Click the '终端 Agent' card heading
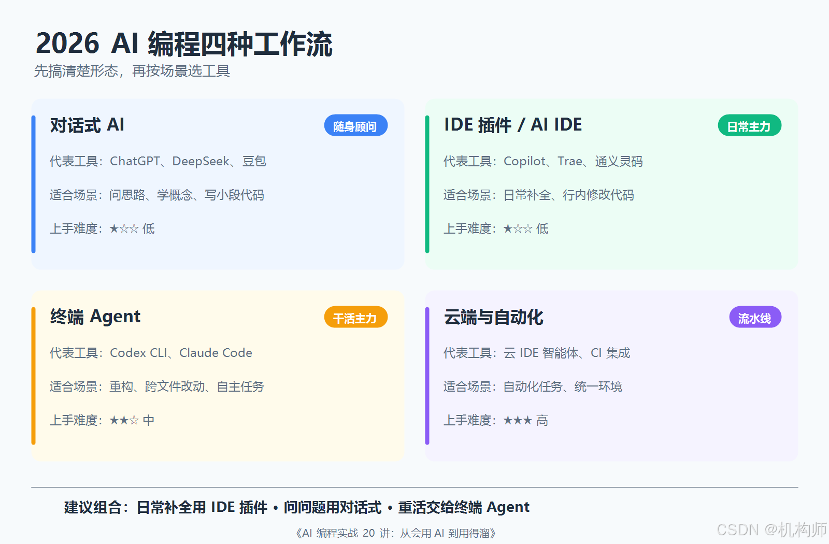 point(95,317)
